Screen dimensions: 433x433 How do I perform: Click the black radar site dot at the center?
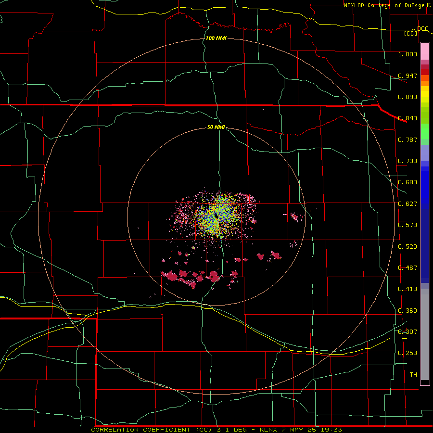click(216, 216)
